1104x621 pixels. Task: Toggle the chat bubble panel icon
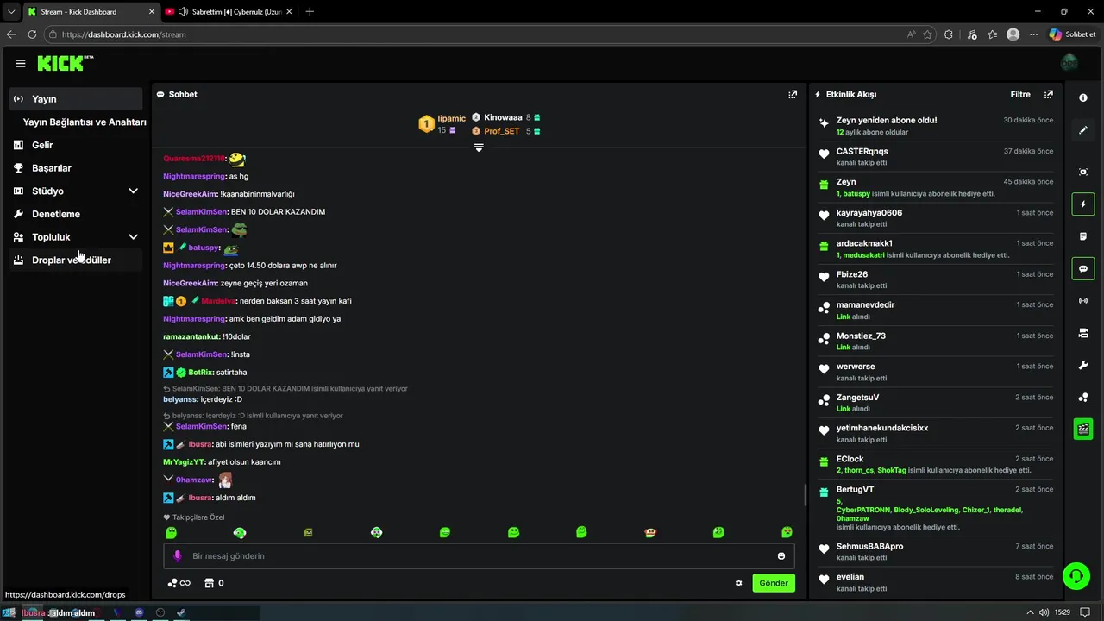pos(1083,268)
